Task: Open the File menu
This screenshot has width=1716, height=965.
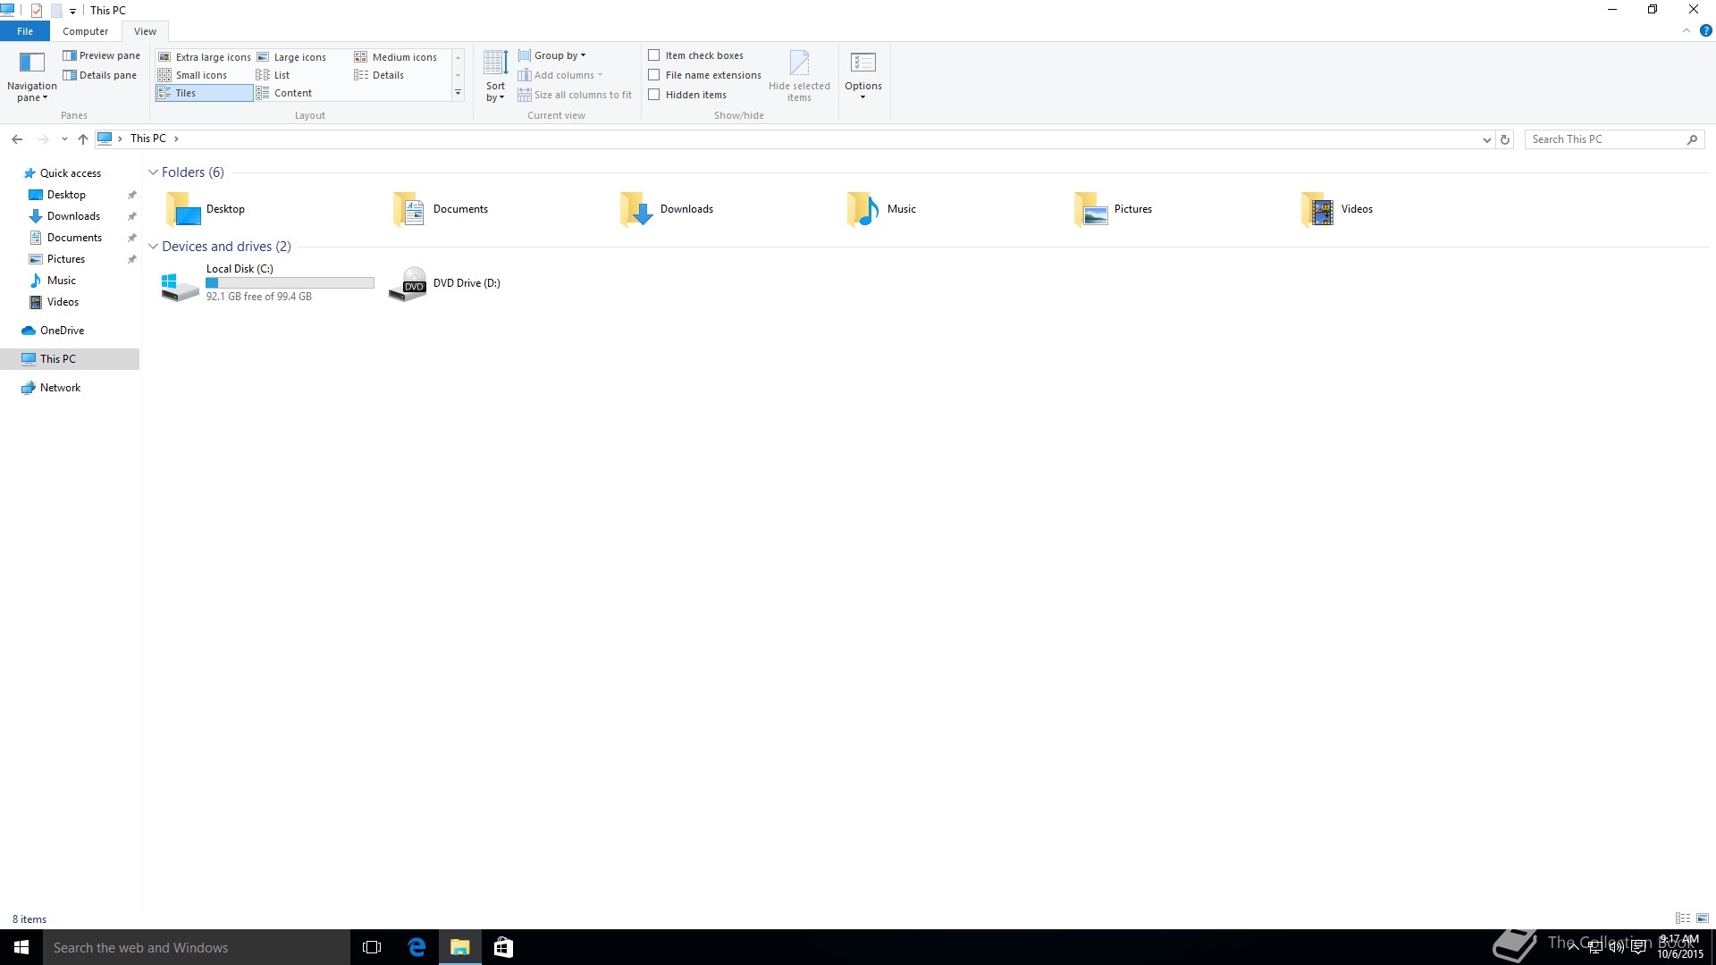Action: [25, 31]
